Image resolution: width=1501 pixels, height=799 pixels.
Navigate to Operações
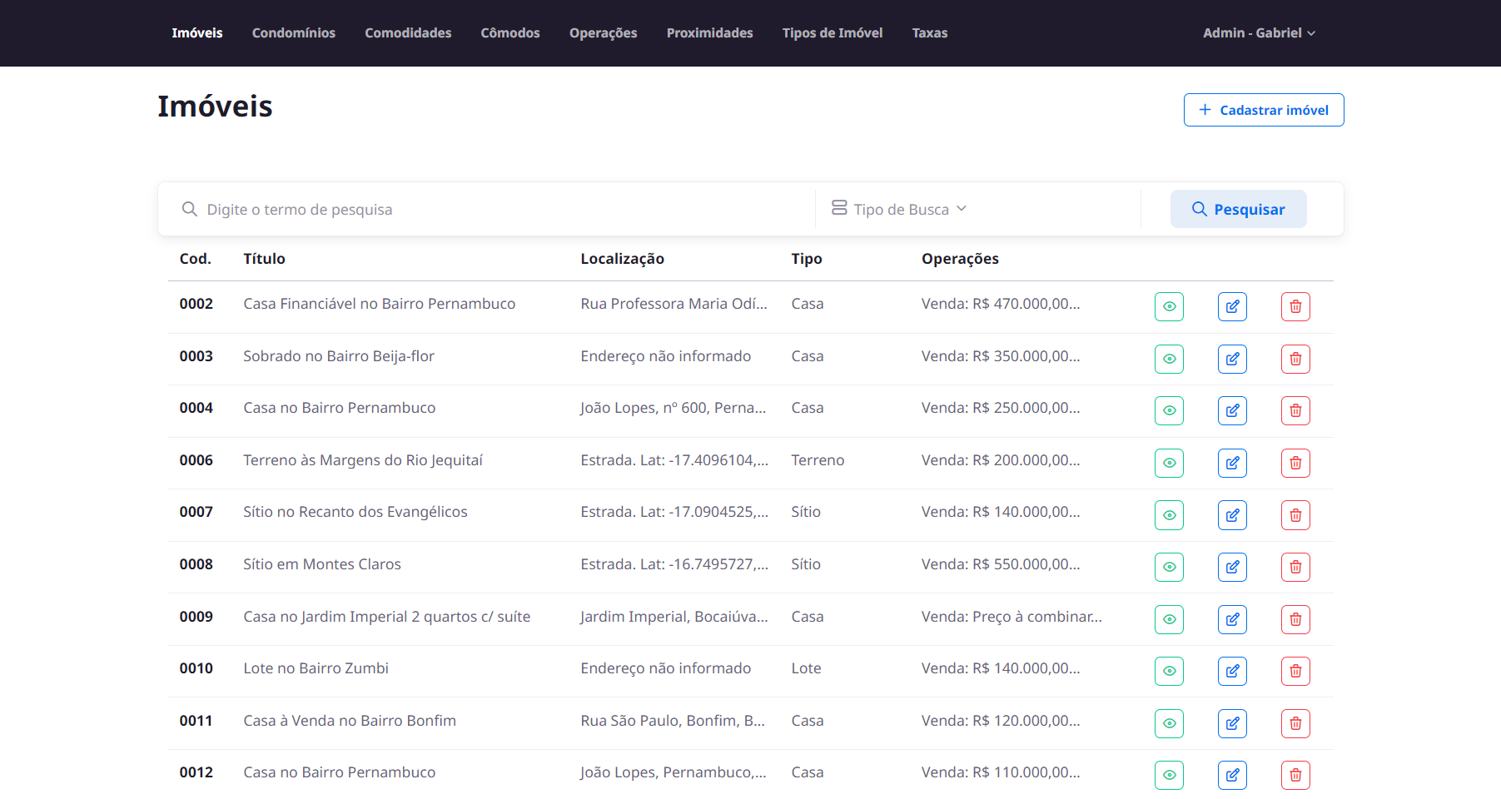[x=604, y=33]
